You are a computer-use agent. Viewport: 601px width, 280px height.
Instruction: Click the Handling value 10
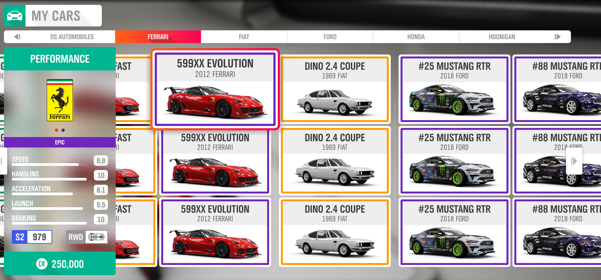pyautogui.click(x=101, y=175)
